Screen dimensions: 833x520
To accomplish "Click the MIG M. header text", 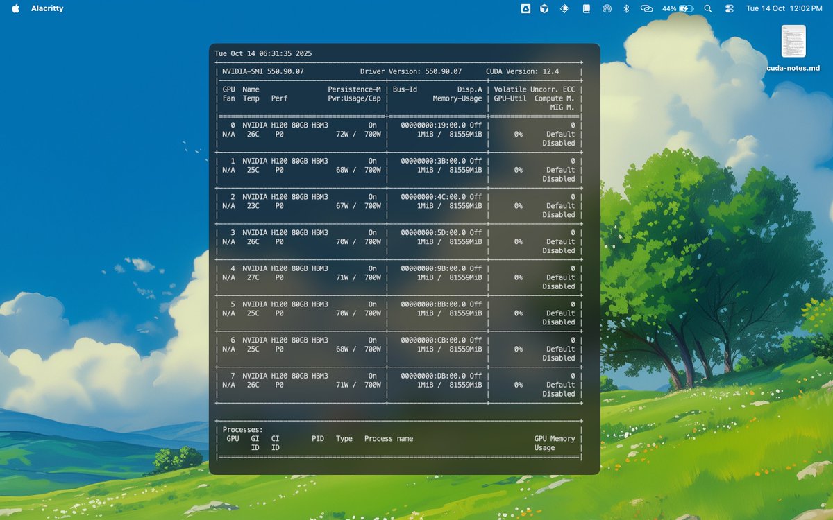I will [x=562, y=107].
